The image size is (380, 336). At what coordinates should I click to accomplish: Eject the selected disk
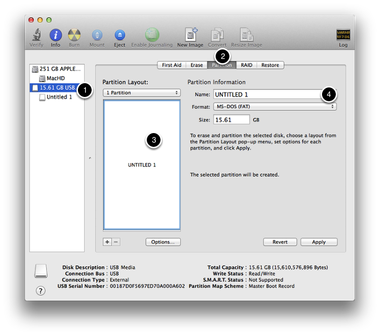[x=120, y=35]
